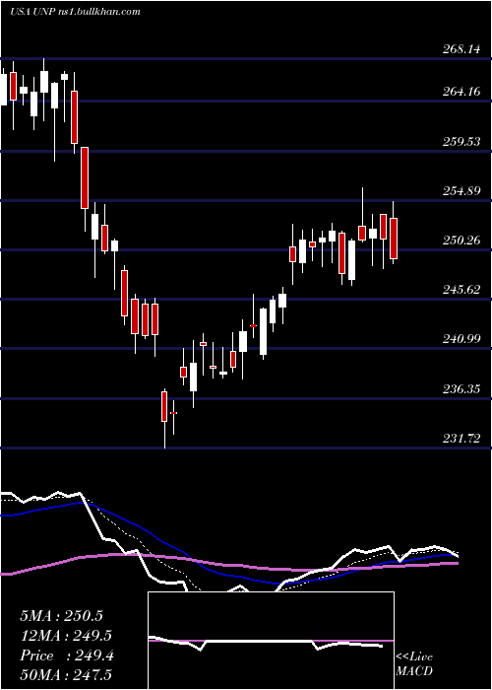Click the 254.89 price level label

tap(461, 191)
